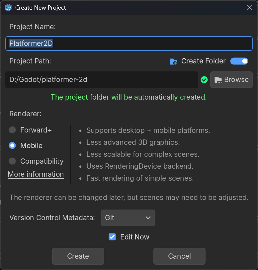Open the Version Control Metadata dropdown

[x=128, y=218]
